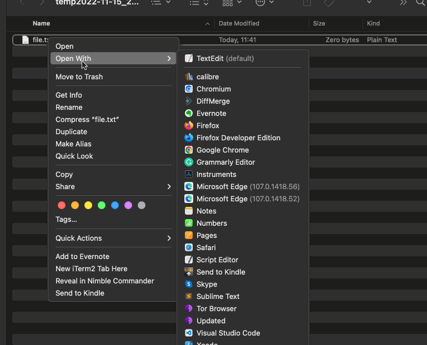Select Duplicate from the menu

point(113,132)
